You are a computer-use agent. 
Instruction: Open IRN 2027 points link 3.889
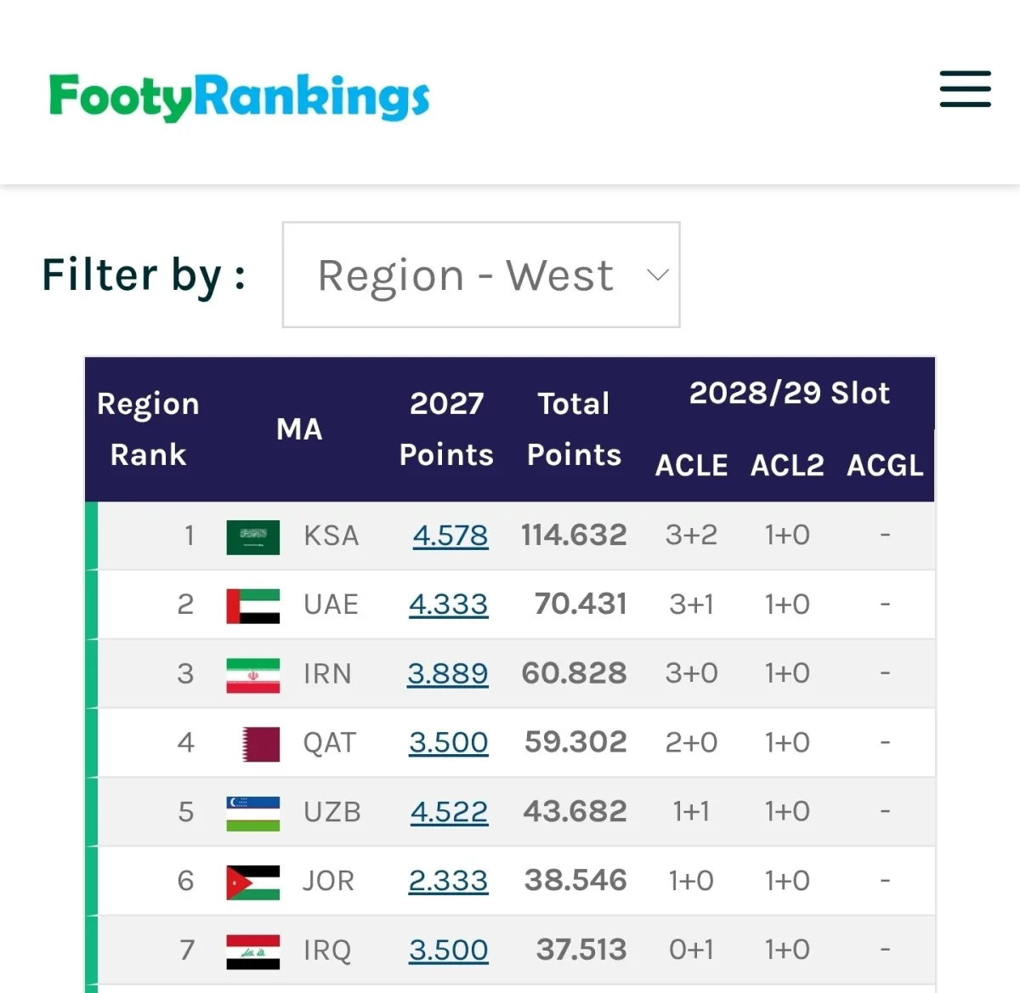click(448, 673)
